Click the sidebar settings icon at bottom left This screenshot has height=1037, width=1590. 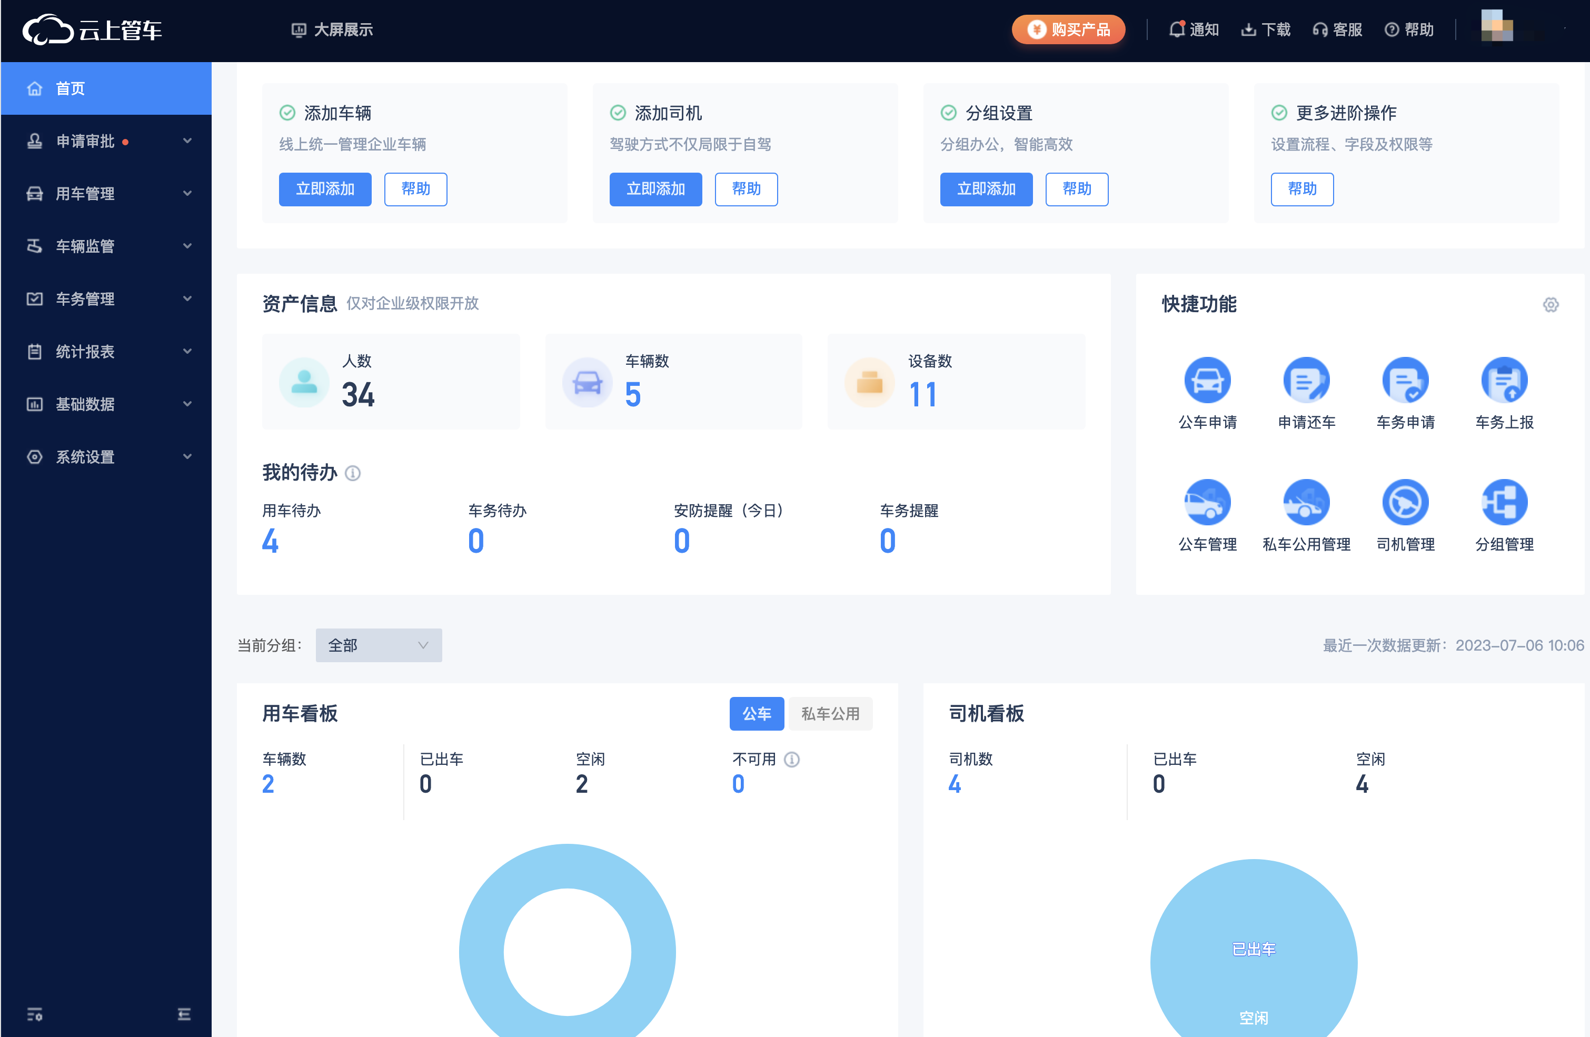coord(35,1014)
